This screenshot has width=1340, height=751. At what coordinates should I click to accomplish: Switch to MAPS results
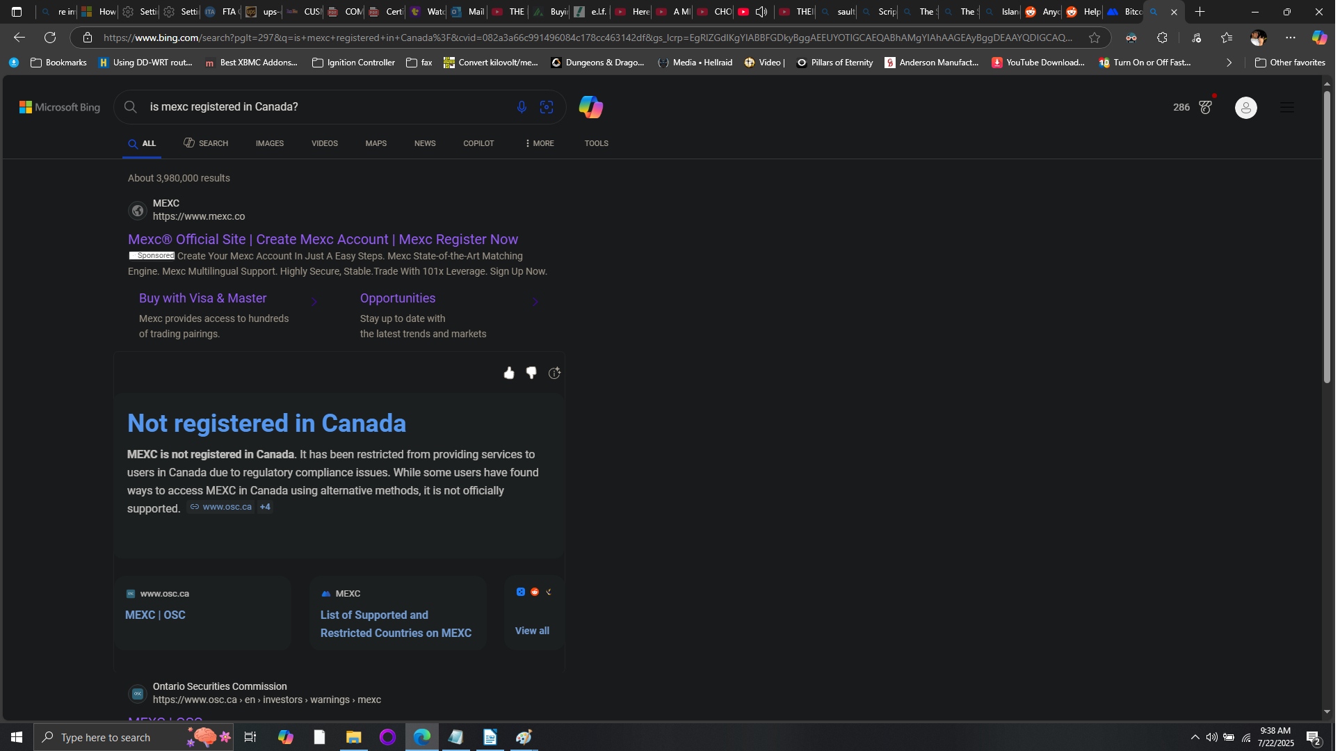point(376,143)
